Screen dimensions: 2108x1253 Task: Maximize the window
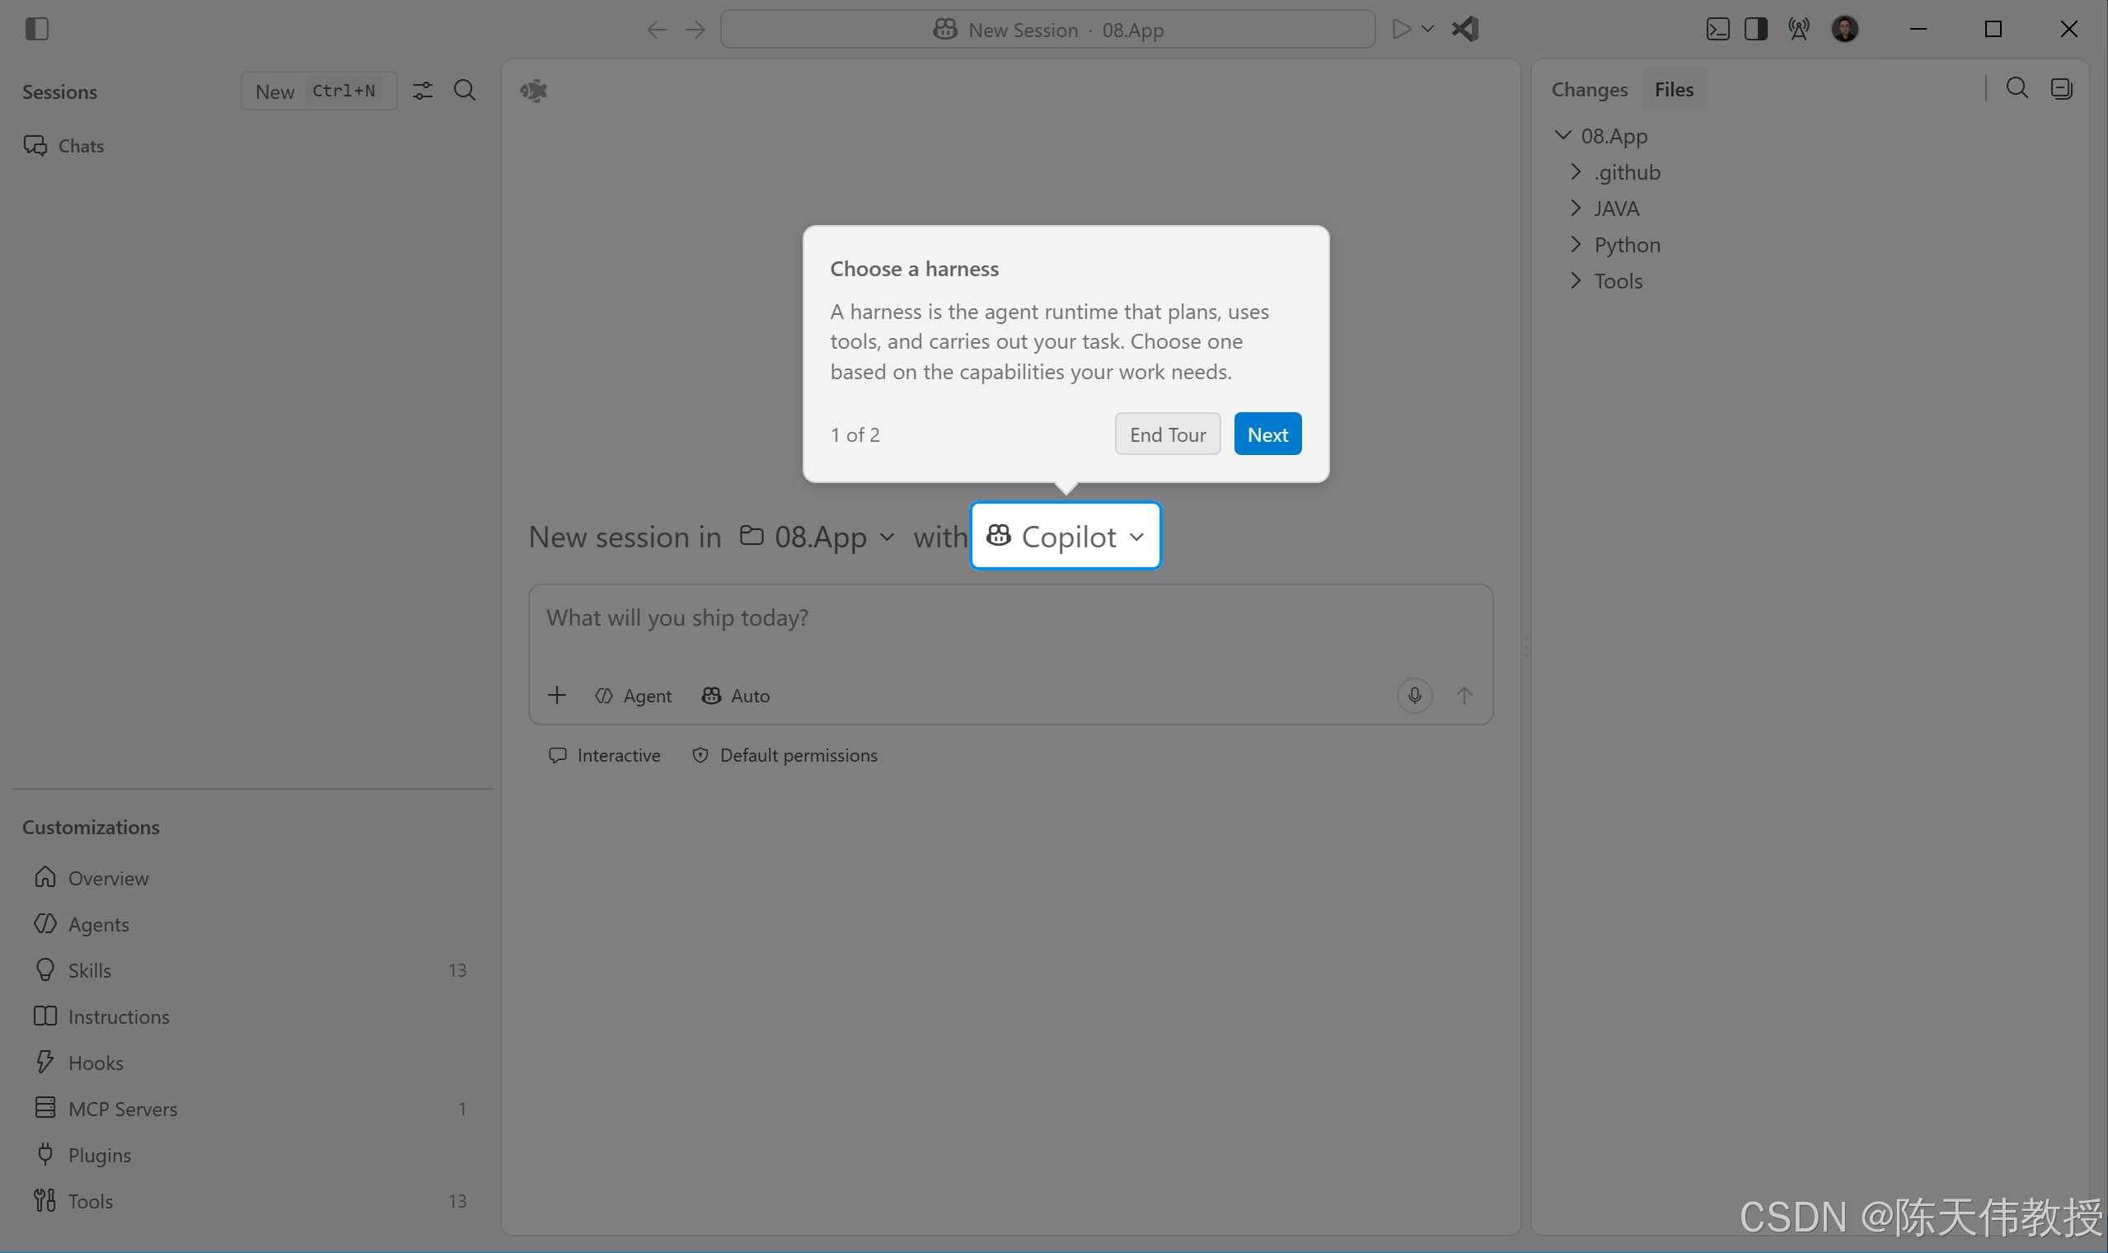[1993, 30]
